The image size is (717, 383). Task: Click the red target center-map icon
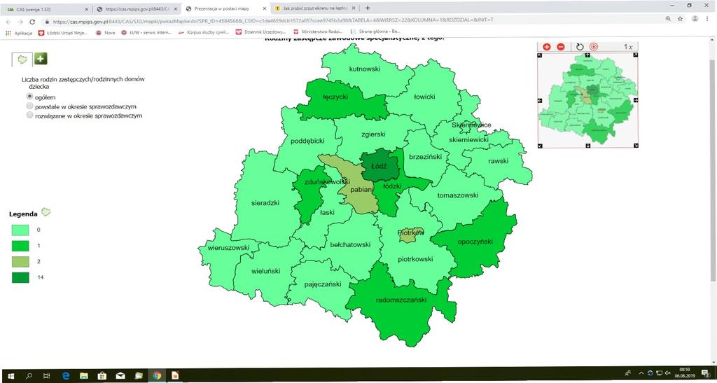(x=594, y=47)
